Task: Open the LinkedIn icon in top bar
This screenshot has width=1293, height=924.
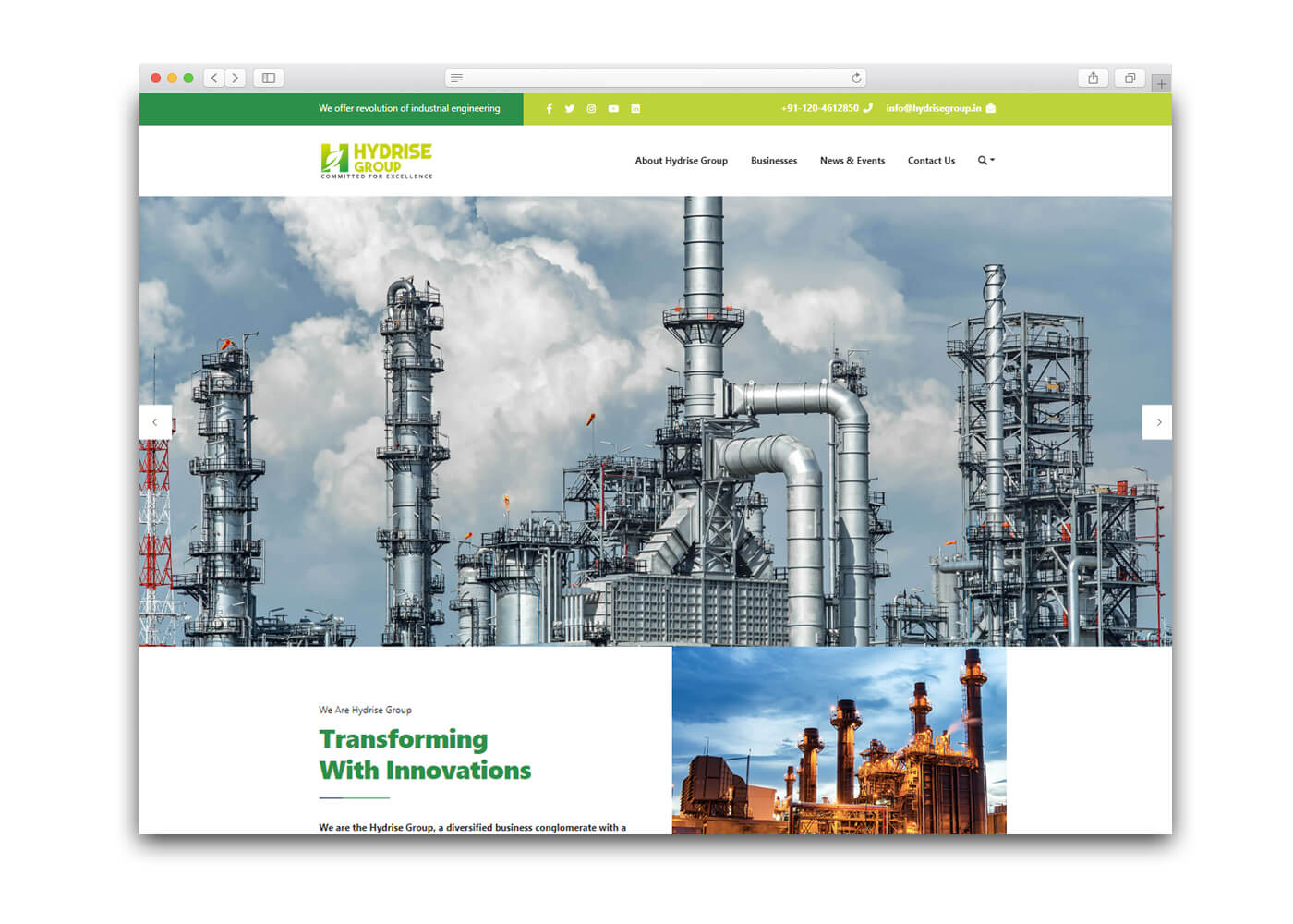Action: click(x=635, y=109)
